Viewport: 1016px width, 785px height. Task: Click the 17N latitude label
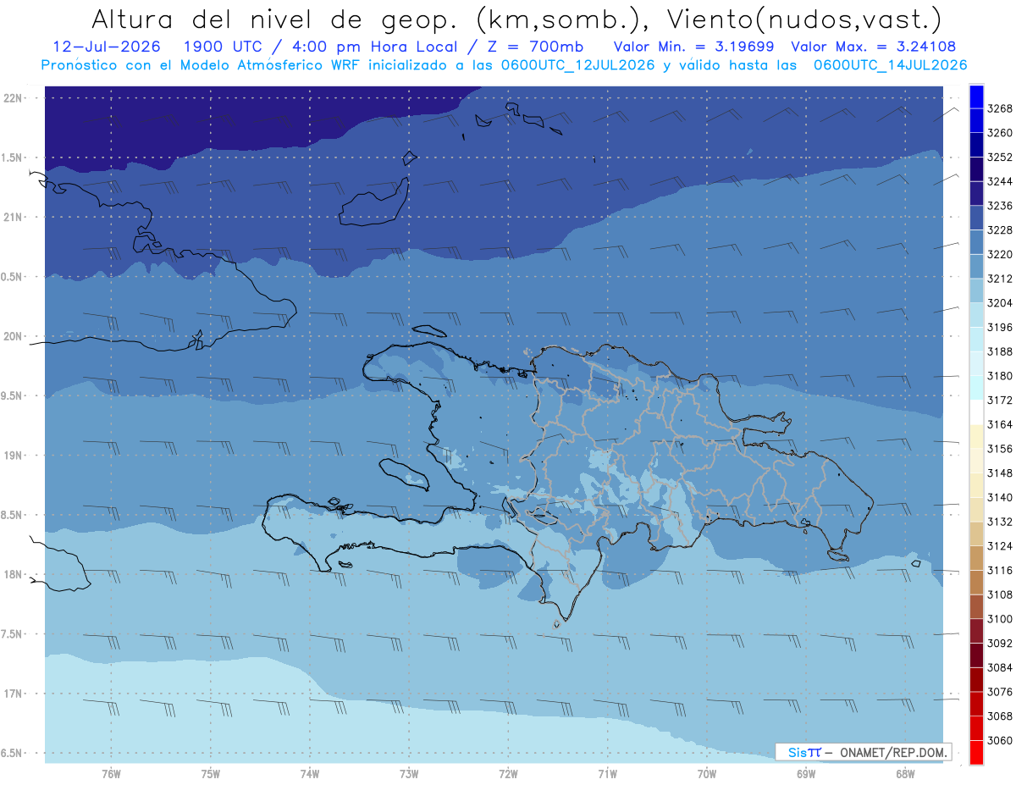[14, 694]
